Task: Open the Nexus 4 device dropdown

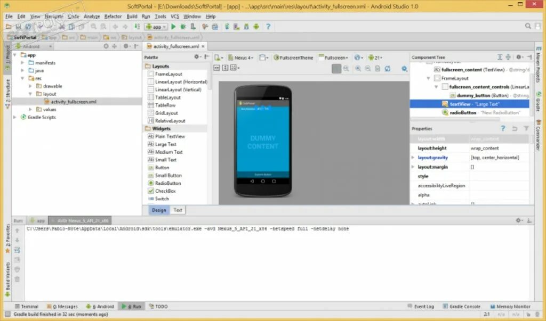Action: click(x=240, y=57)
